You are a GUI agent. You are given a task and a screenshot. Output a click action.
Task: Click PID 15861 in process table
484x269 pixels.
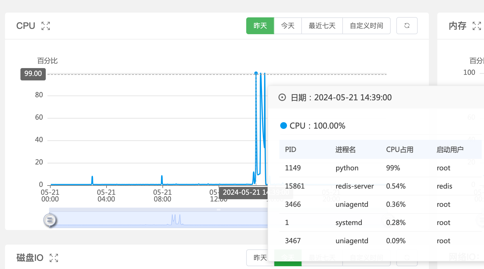(x=295, y=186)
